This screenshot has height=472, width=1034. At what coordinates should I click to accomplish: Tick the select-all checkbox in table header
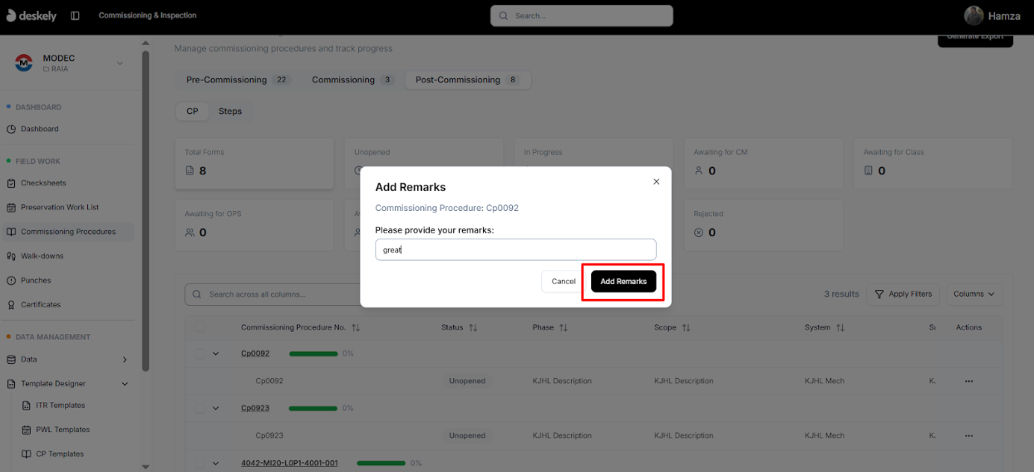(x=199, y=327)
